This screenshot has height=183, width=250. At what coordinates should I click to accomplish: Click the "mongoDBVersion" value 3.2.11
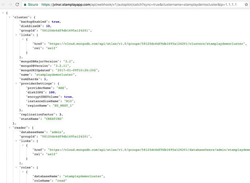point(61,66)
